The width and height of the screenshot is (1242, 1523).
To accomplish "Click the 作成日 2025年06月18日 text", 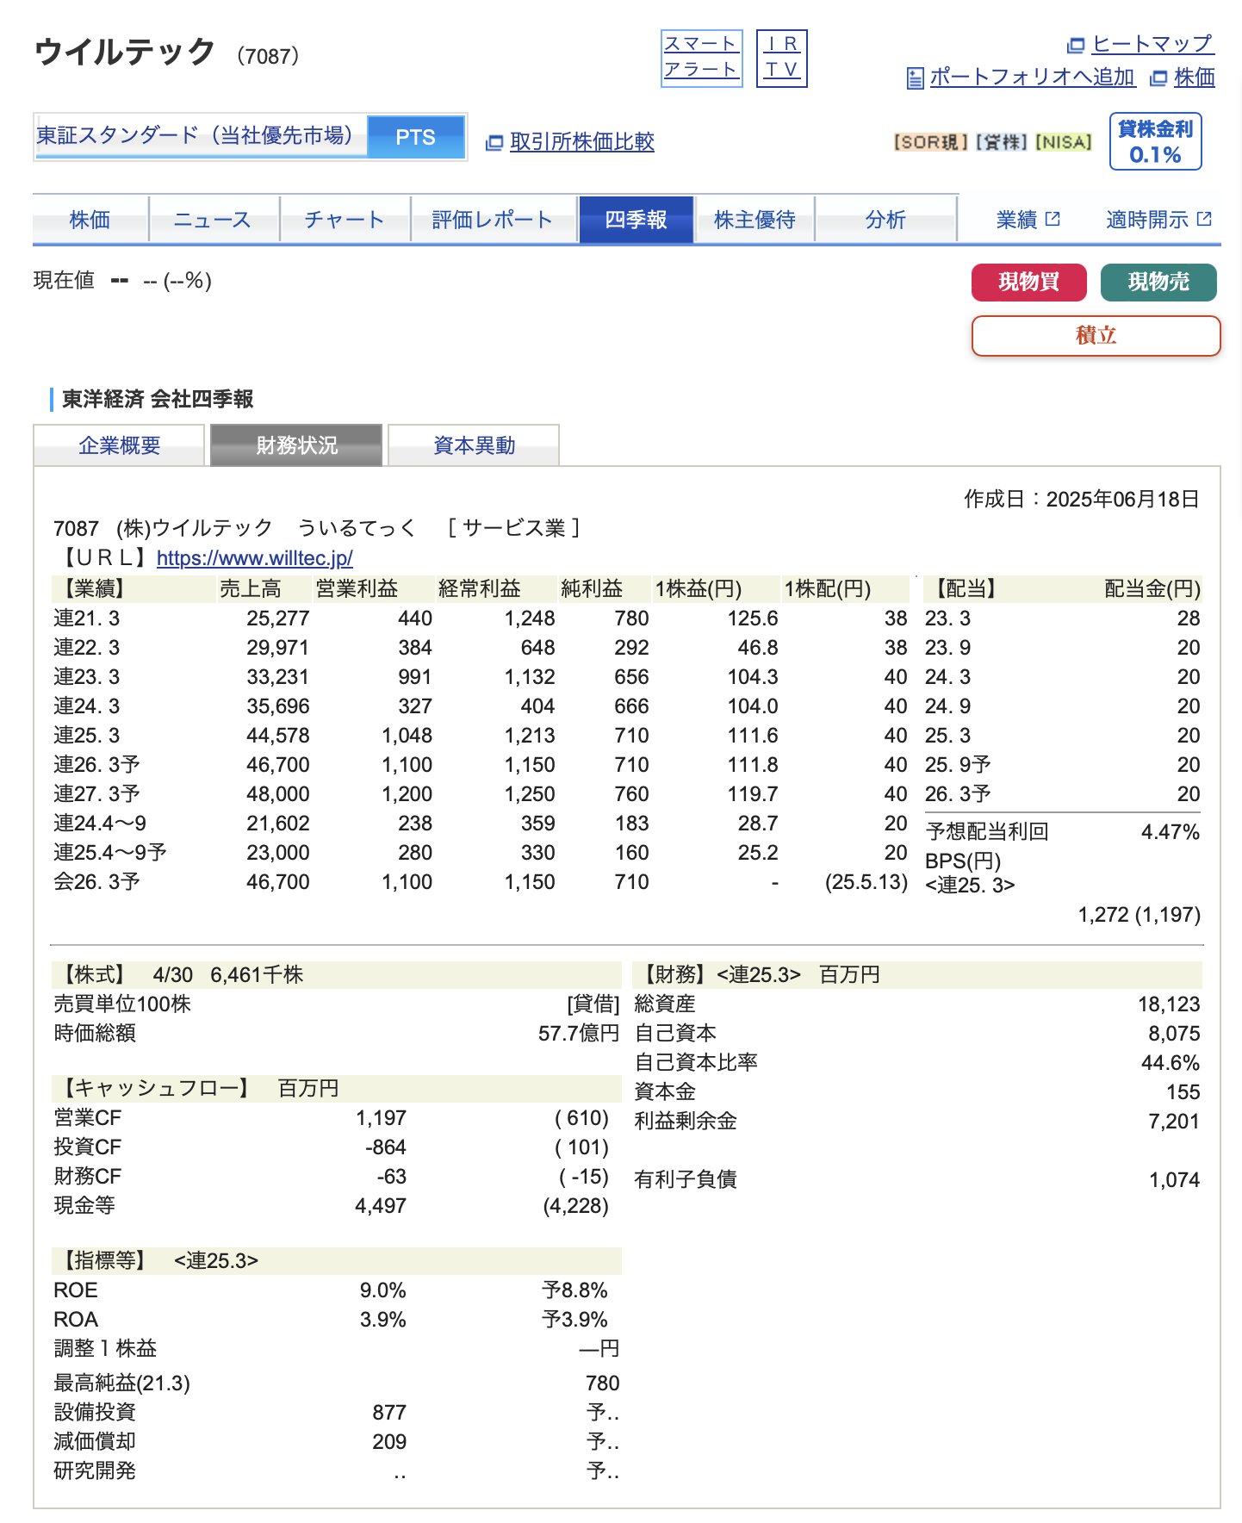I will [x=1082, y=500].
